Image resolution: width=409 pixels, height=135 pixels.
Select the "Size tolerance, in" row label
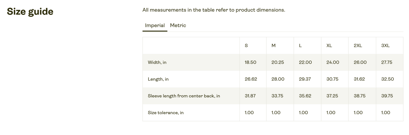[166, 113]
